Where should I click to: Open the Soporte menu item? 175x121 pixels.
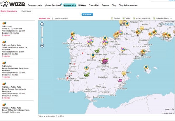[x=105, y=5]
